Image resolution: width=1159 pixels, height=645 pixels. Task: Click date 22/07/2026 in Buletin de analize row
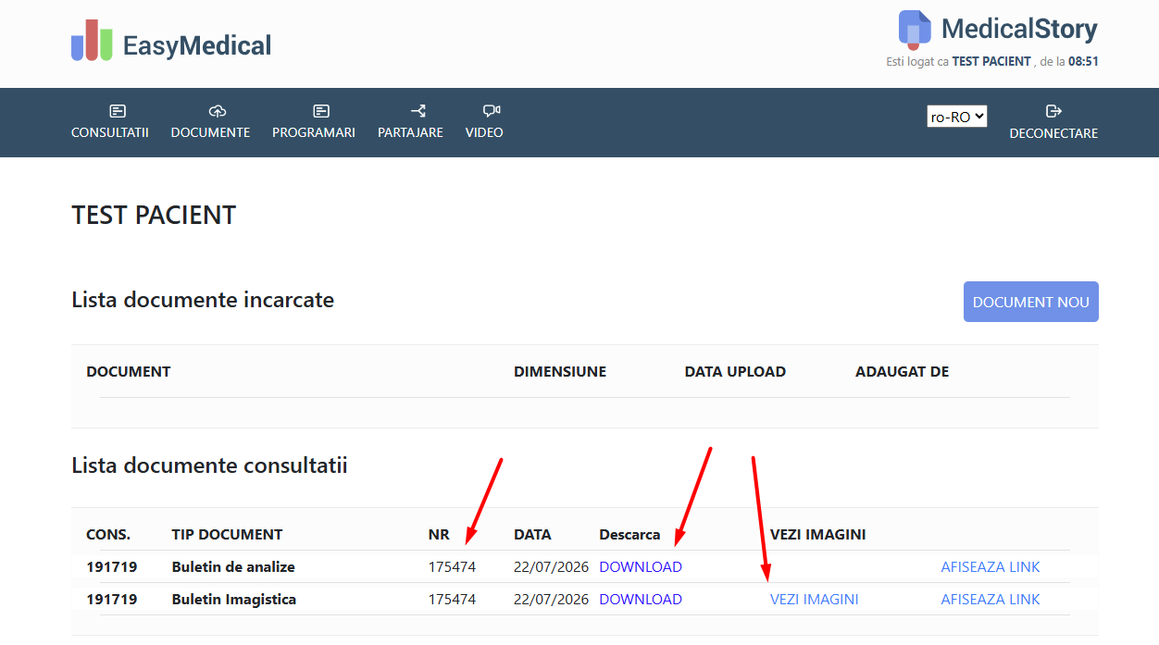[552, 567]
